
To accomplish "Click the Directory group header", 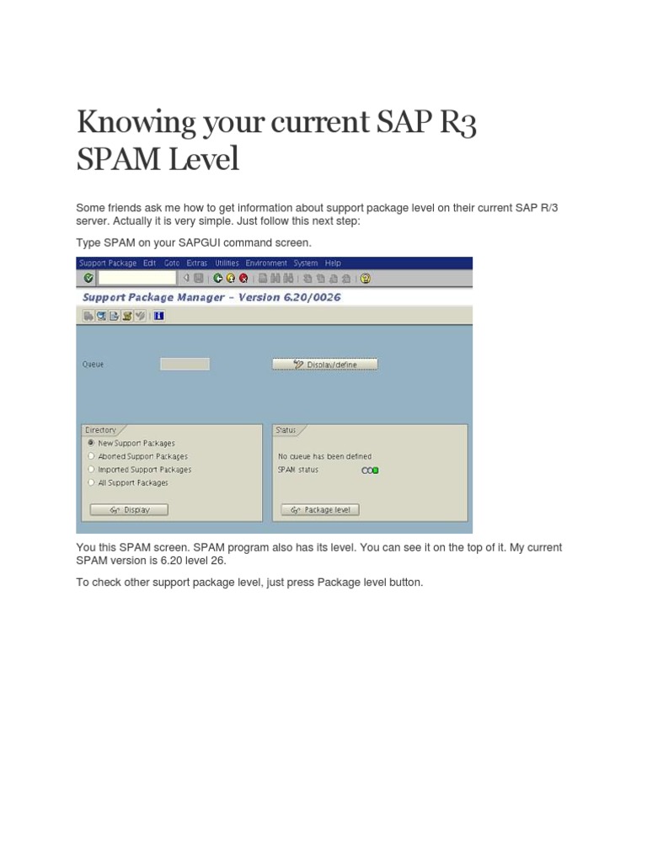I will [101, 430].
